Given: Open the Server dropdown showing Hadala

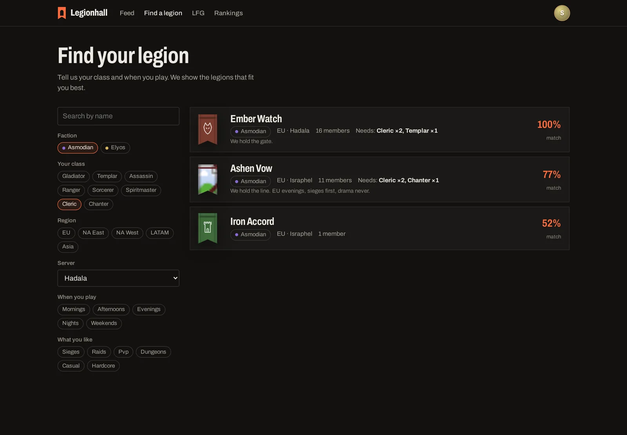Looking at the screenshot, I should pyautogui.click(x=118, y=278).
